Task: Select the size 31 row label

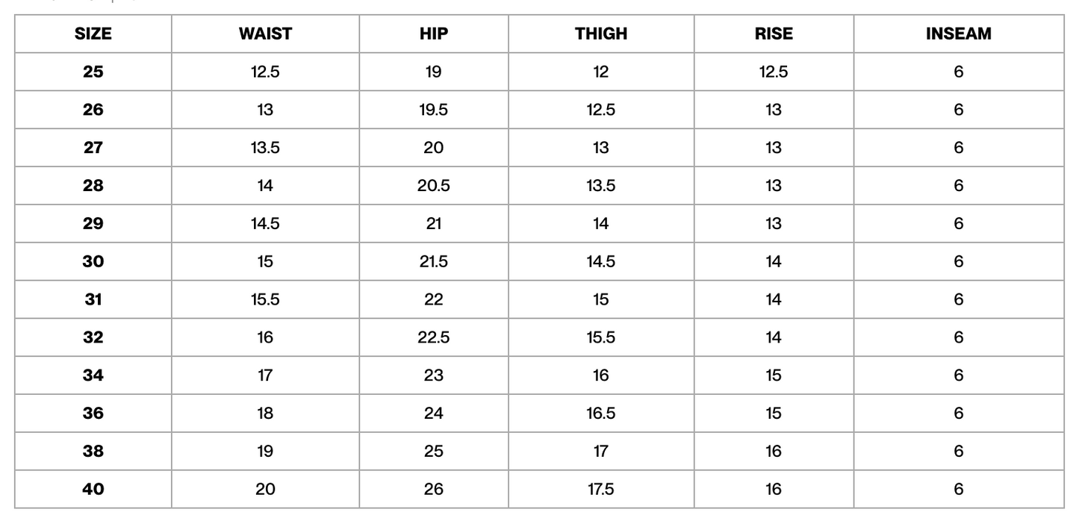Action: (x=93, y=299)
